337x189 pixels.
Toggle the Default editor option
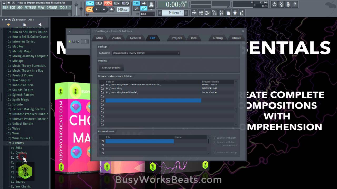230,145
